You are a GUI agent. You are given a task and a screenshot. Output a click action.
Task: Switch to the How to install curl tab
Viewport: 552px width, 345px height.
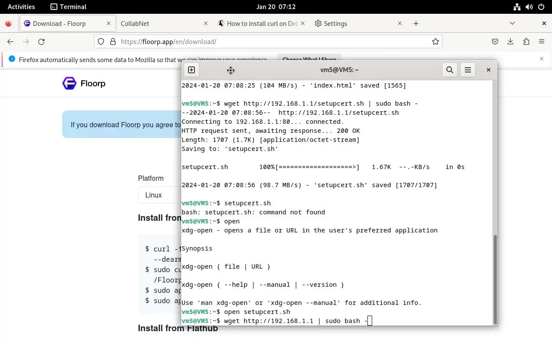(x=262, y=23)
